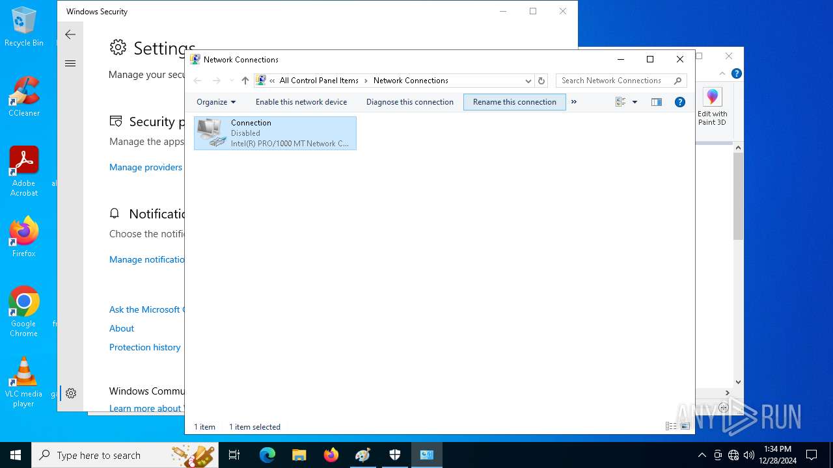Viewport: 833px width, 468px height.
Task: Open VLC media player desktop icon
Action: (24, 382)
